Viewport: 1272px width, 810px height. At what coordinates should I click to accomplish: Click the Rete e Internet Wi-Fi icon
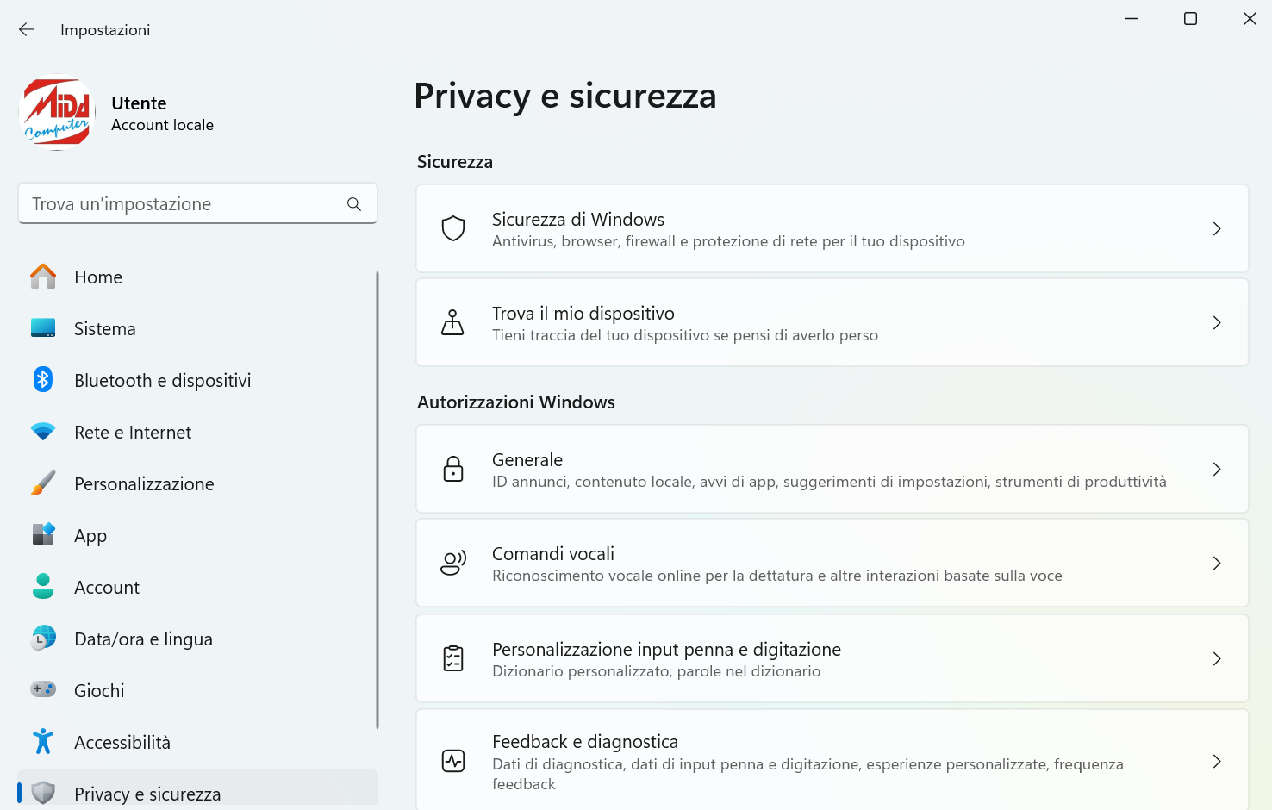(43, 432)
